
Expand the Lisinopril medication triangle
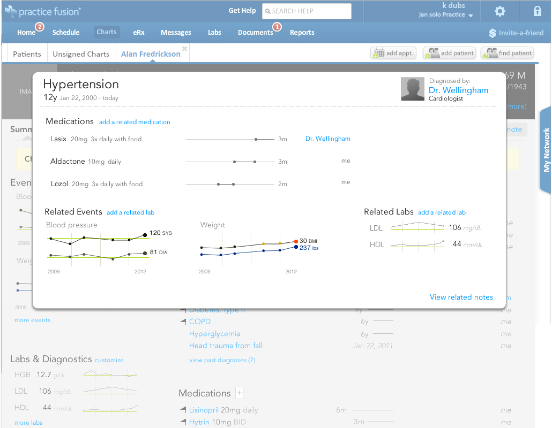[183, 409]
